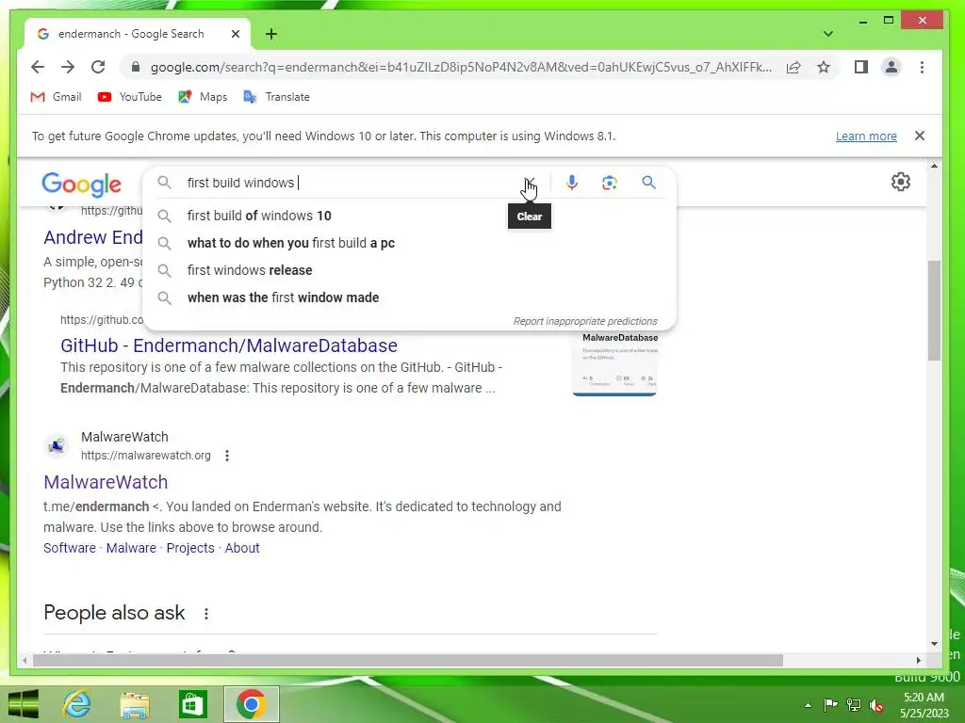Open the MalwareDatabase thumbnail image
The image size is (965, 723).
[614, 363]
